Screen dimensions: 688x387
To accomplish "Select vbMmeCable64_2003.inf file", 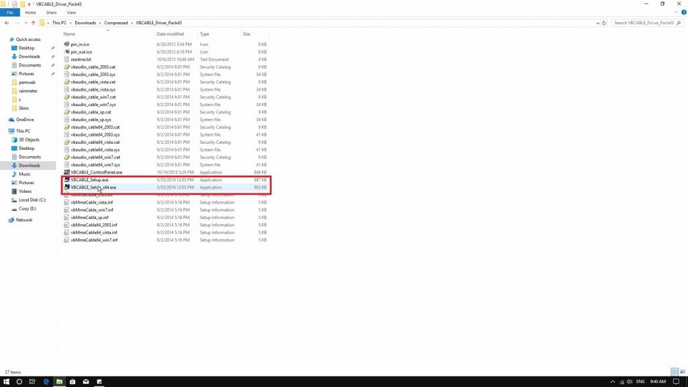I will [93, 224].
